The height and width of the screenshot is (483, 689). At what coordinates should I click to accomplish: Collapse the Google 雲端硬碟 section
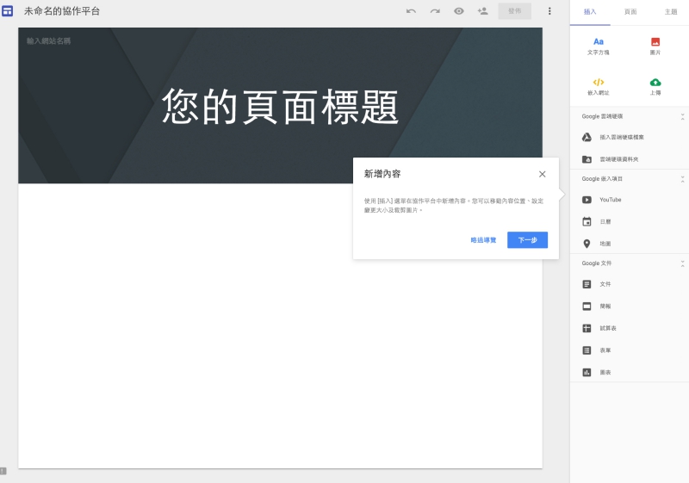tap(681, 116)
